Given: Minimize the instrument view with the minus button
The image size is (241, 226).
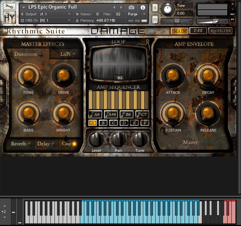Looking at the screenshot, I should point(232,9).
